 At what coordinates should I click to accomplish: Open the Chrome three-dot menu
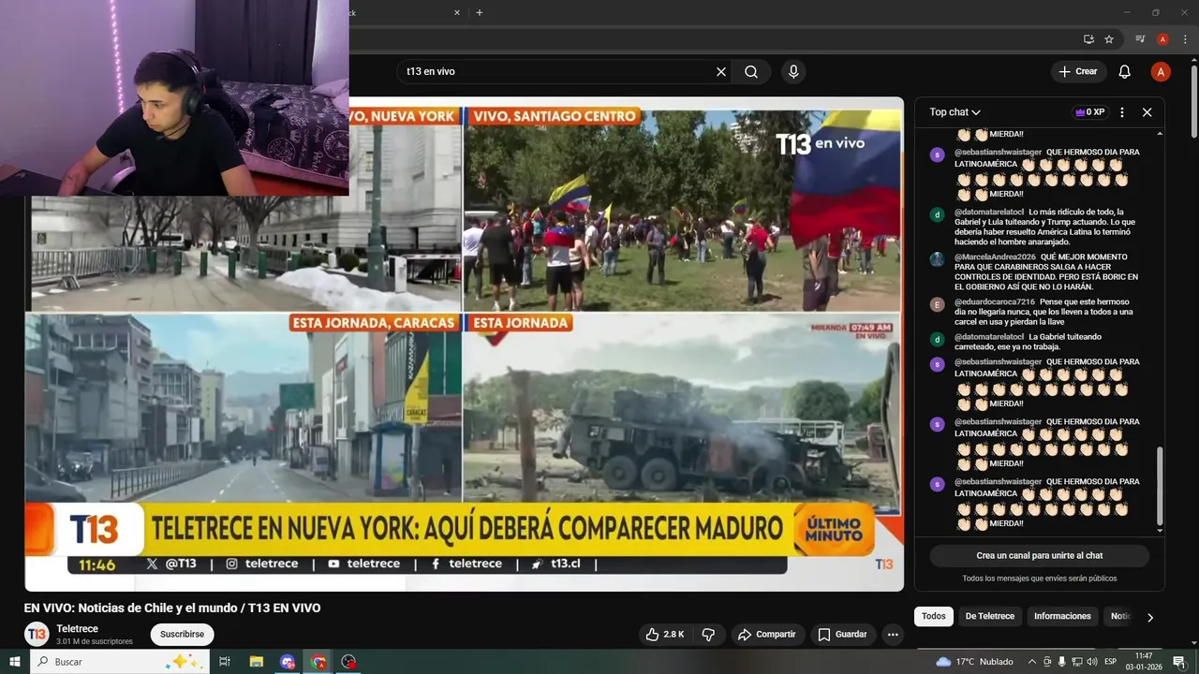pos(1185,39)
